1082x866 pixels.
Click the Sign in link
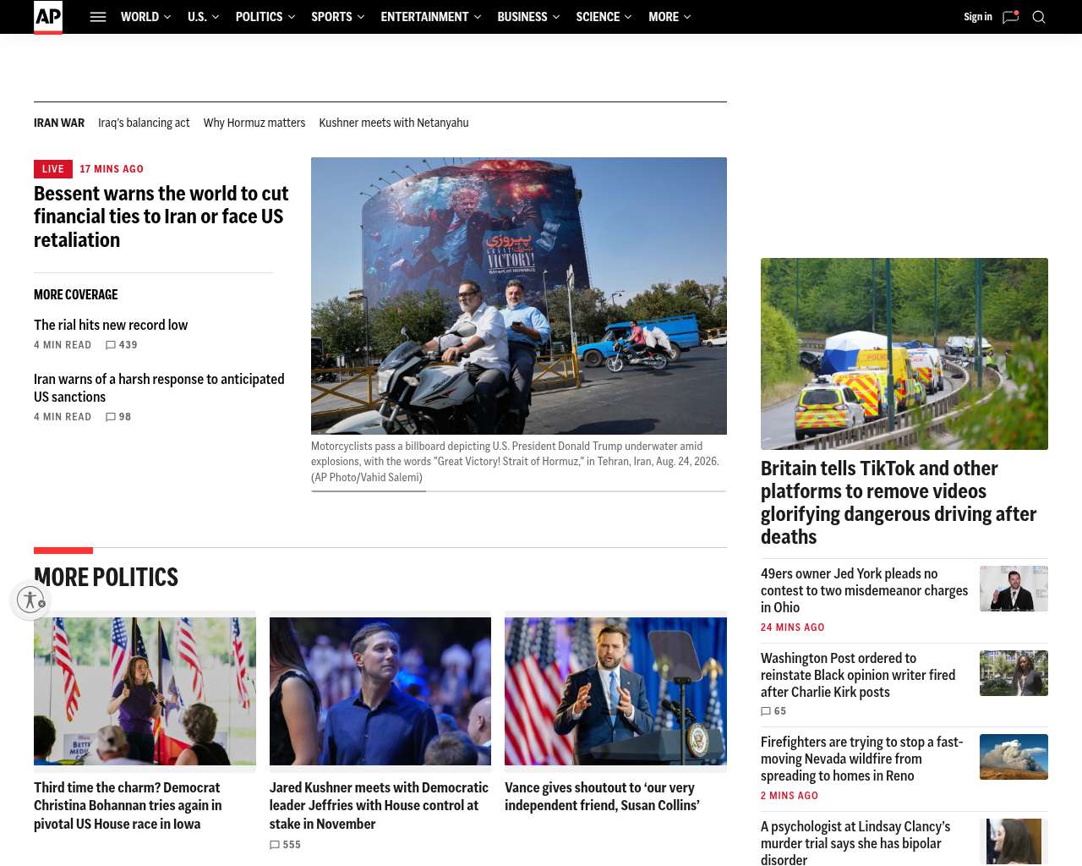[978, 17]
